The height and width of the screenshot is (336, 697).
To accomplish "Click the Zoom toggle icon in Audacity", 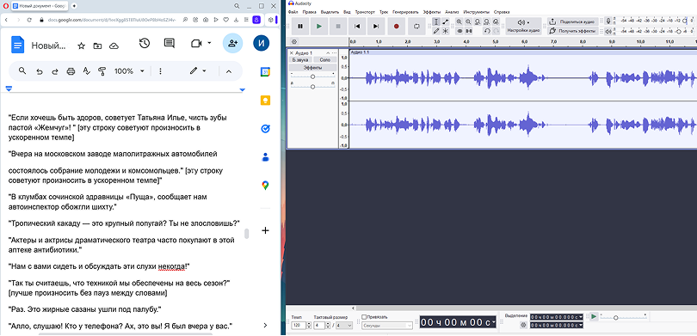I will pos(496,21).
